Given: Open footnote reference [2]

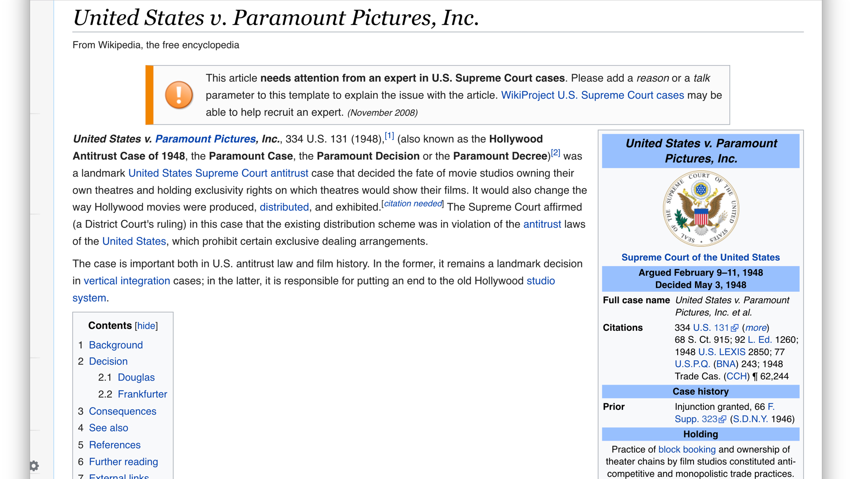Looking at the screenshot, I should [x=556, y=153].
